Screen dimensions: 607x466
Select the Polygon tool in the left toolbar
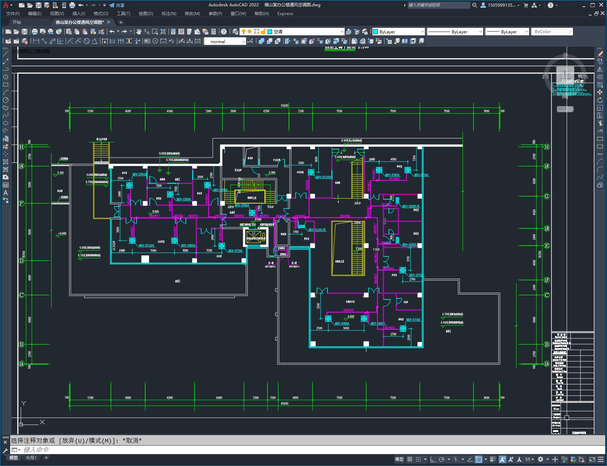coord(6,77)
